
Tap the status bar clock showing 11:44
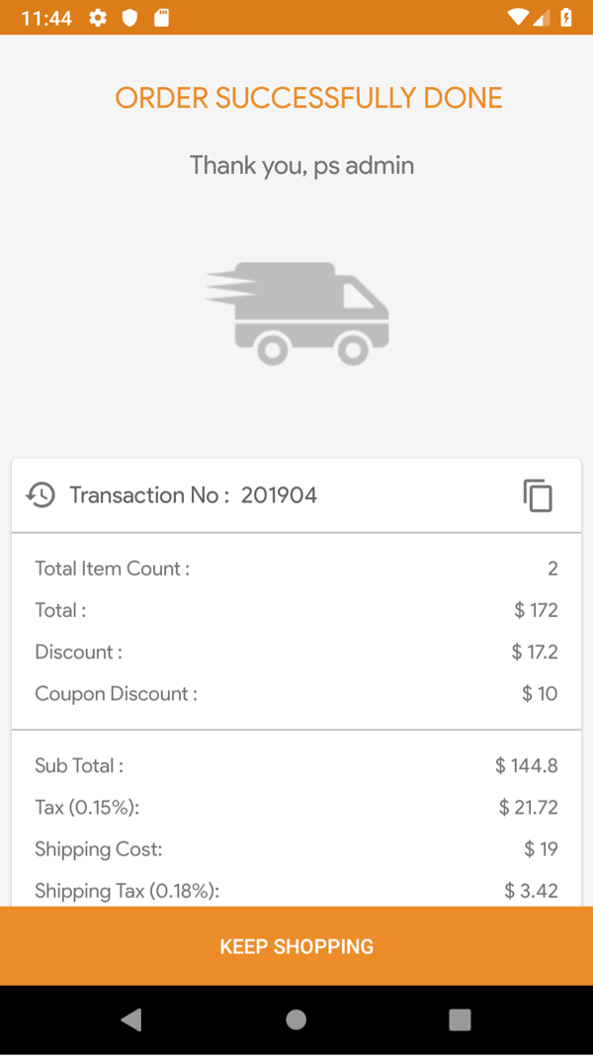click(x=46, y=18)
